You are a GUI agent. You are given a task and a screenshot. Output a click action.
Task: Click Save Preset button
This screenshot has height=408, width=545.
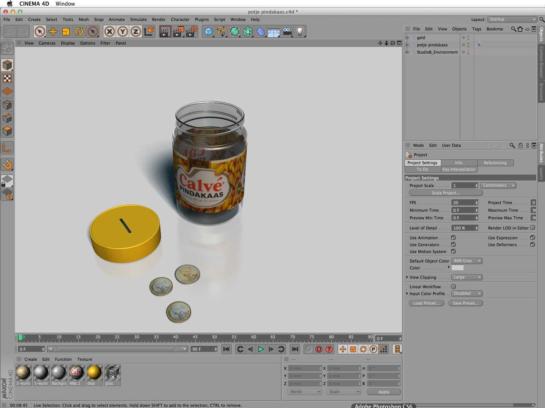[x=466, y=303]
